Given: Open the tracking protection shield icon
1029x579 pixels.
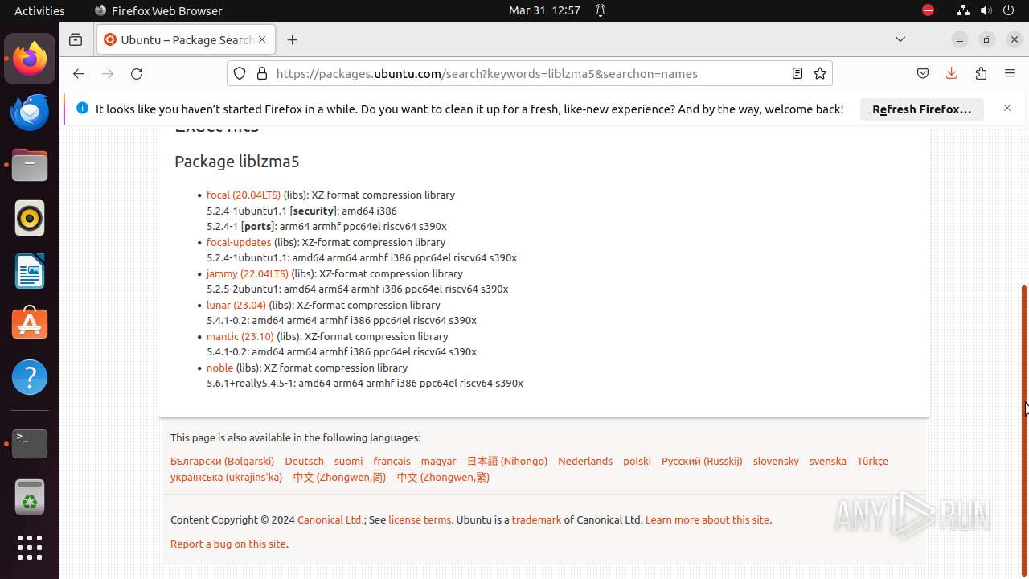Looking at the screenshot, I should (x=240, y=73).
